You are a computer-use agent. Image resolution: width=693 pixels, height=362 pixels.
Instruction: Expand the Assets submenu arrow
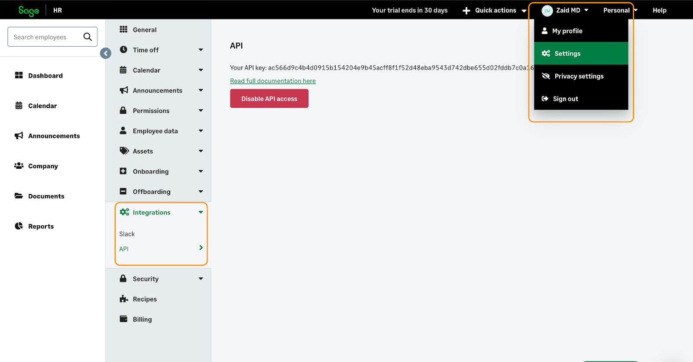click(201, 151)
